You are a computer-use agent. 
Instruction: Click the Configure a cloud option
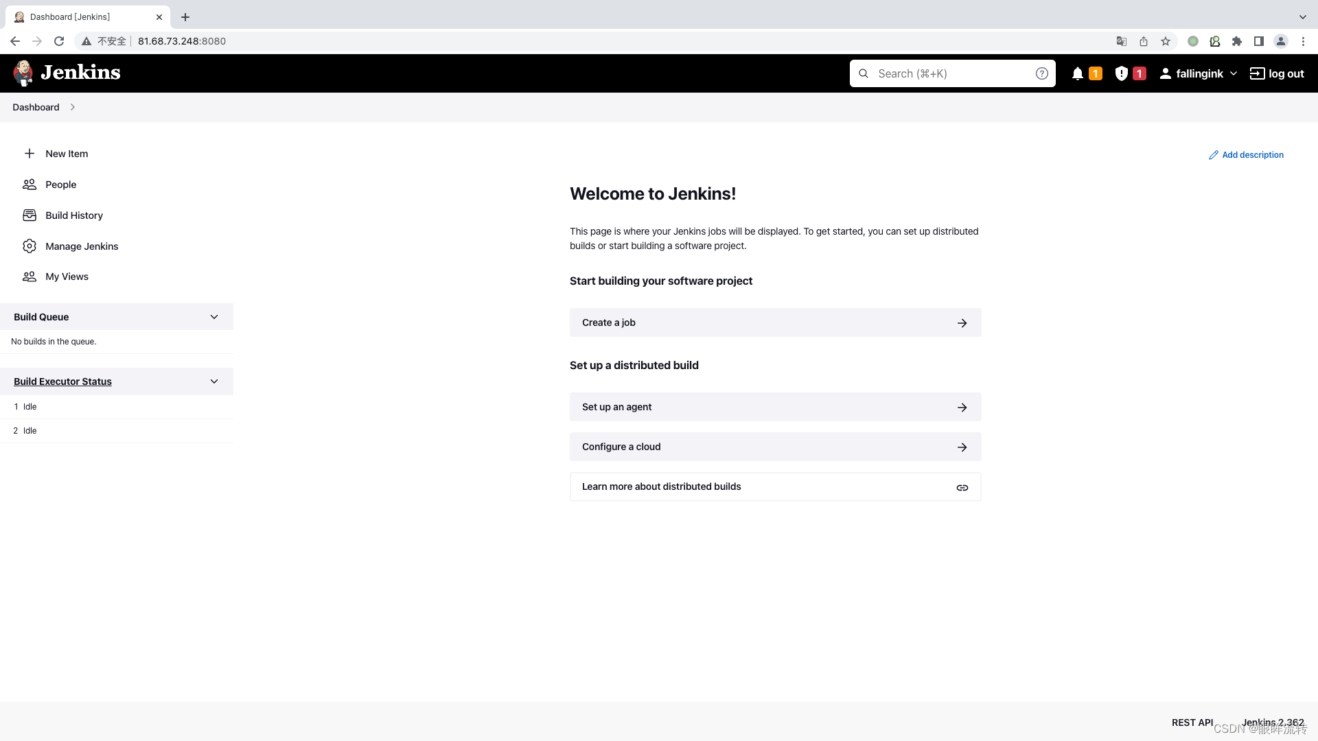coord(775,446)
